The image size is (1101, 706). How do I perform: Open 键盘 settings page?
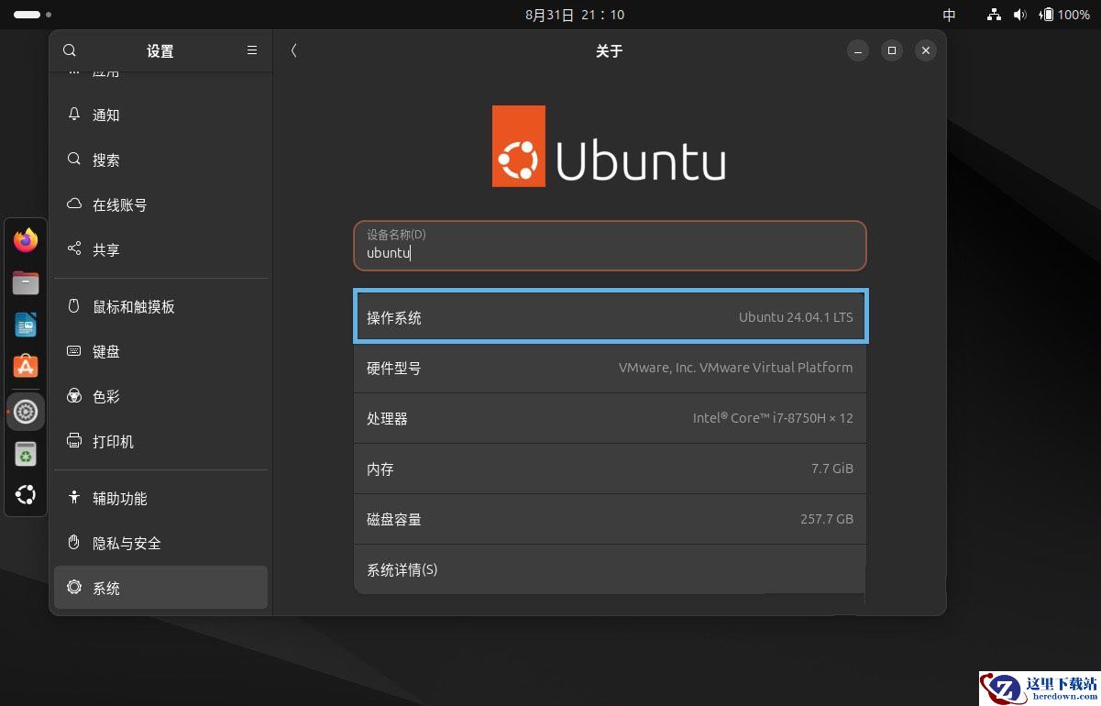(x=160, y=351)
